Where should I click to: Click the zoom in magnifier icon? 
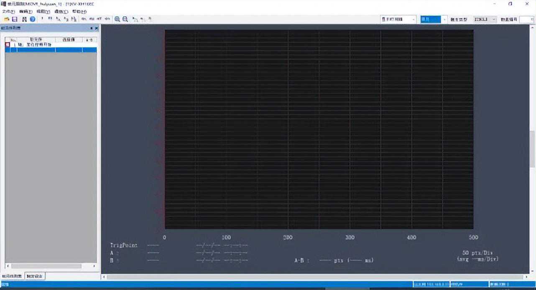pos(117,19)
